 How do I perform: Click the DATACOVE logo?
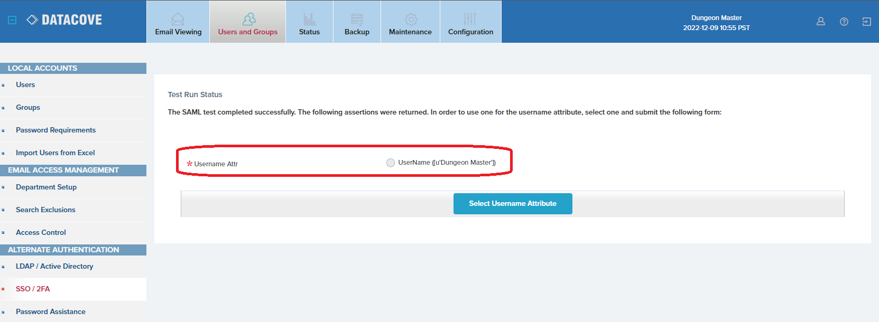(x=64, y=20)
